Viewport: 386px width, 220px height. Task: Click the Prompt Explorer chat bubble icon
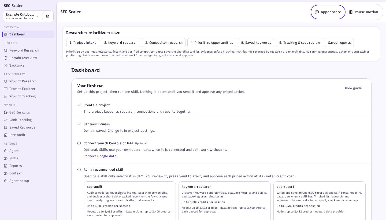6,89
